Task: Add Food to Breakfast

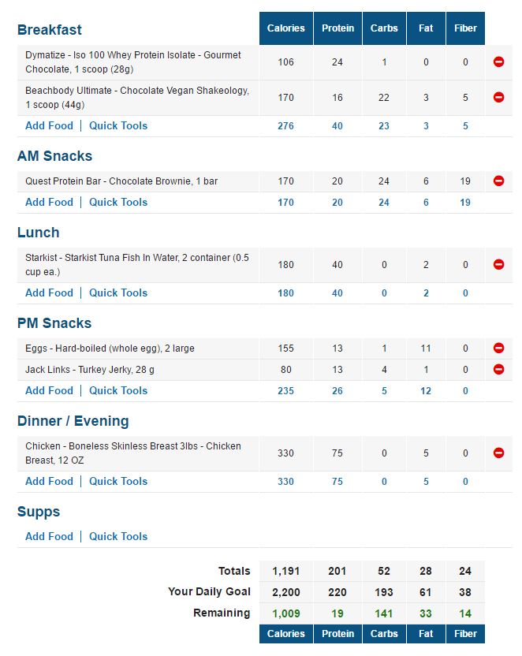Action: point(50,125)
